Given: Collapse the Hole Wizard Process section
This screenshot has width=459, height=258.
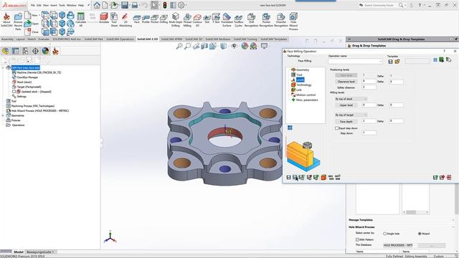Looking at the screenshot, I should pos(453,227).
